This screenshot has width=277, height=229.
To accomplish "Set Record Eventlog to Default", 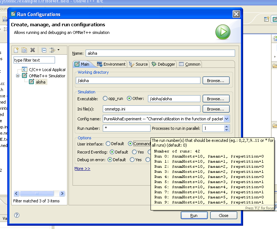I will pos(112,152).
